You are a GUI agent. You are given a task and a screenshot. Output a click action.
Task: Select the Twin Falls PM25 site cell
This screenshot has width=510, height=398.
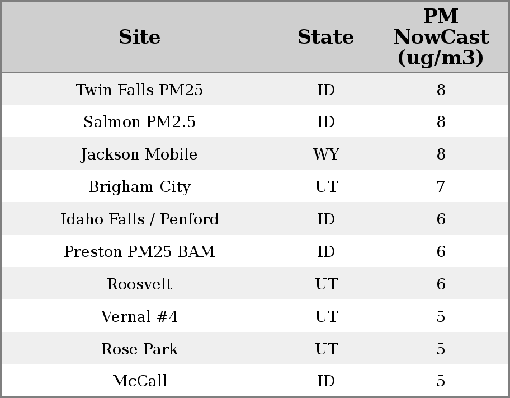[139, 90]
